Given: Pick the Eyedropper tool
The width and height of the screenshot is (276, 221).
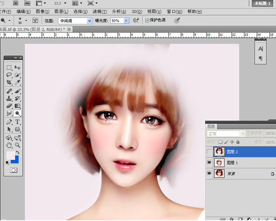Looking at the screenshot, I should coord(18,82).
